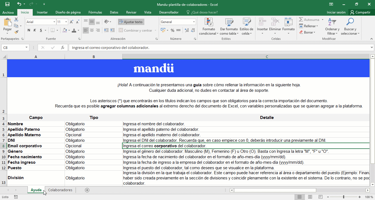Viewport: 375px width, 200px height.
Task: Toggle Ajustar texto wrap button
Action: tap(131, 22)
